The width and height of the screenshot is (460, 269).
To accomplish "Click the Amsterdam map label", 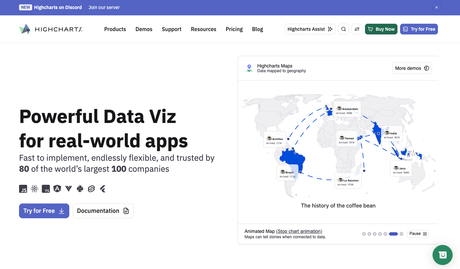I will click(x=347, y=110).
